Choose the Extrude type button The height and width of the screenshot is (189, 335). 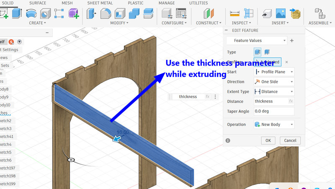pyautogui.click(x=257, y=52)
